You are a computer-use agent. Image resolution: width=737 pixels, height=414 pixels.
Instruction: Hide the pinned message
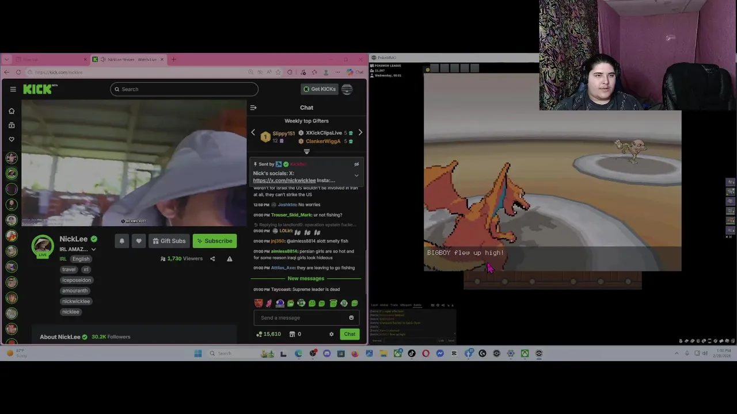pos(356,164)
